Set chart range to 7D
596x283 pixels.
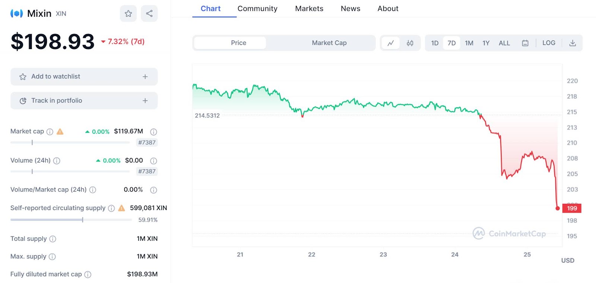(x=451, y=43)
